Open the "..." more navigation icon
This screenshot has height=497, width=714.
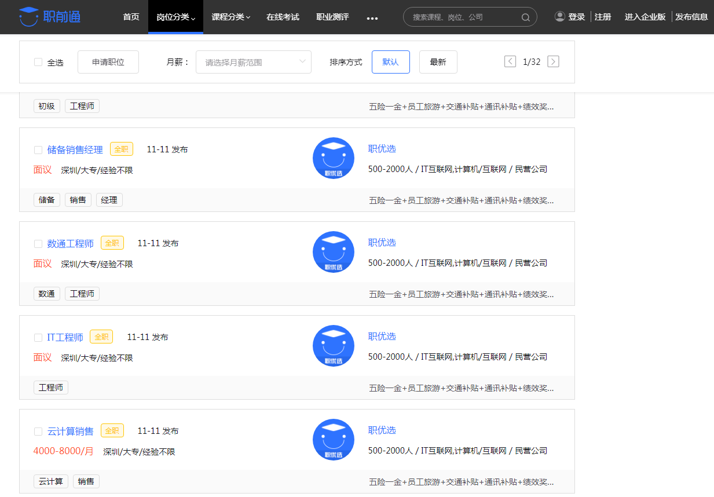372,19
